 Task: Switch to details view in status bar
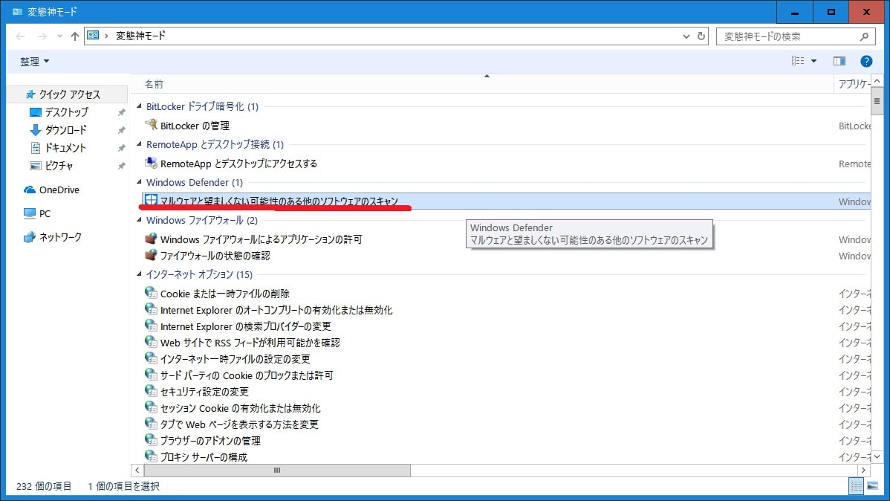[x=857, y=486]
